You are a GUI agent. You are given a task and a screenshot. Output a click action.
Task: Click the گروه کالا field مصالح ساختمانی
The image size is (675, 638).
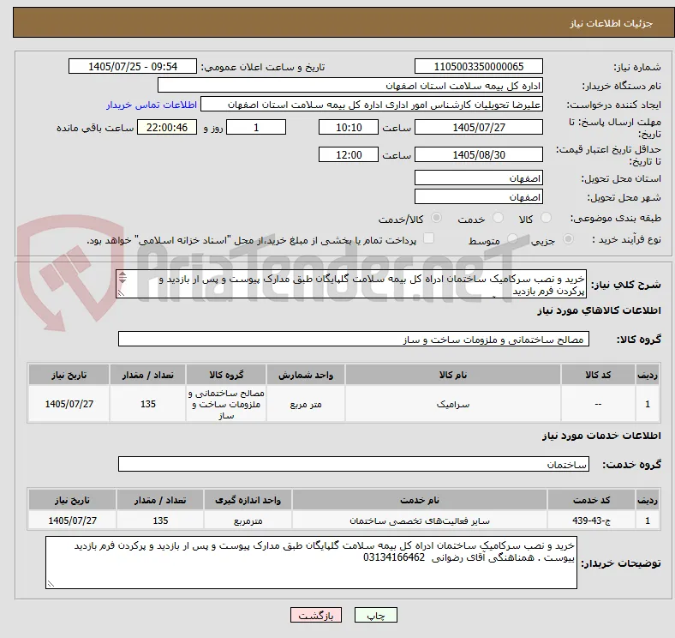coord(354,339)
